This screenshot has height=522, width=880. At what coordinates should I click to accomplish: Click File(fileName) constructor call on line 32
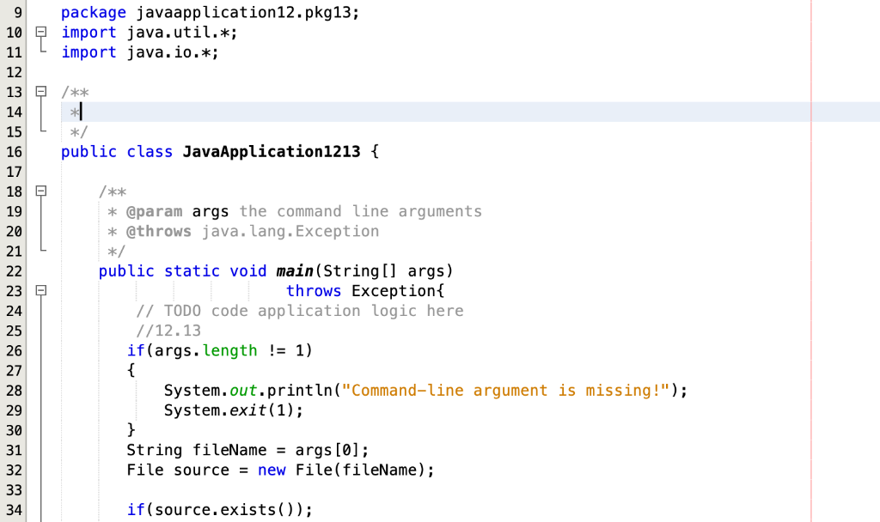[360, 470]
